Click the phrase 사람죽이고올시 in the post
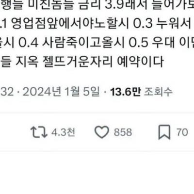 (83, 43)
